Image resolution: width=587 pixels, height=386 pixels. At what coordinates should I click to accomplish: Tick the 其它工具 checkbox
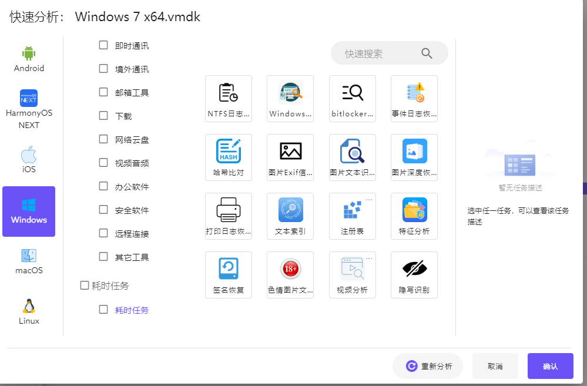pyautogui.click(x=103, y=257)
